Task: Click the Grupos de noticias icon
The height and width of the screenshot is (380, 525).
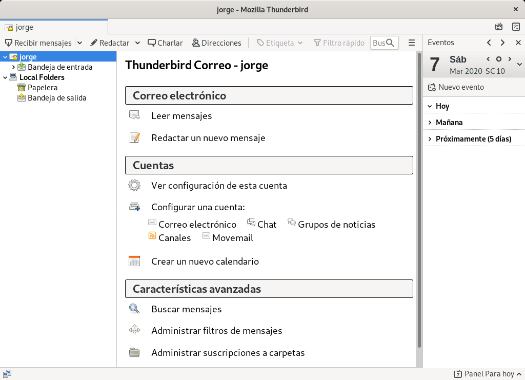Action: [291, 222]
